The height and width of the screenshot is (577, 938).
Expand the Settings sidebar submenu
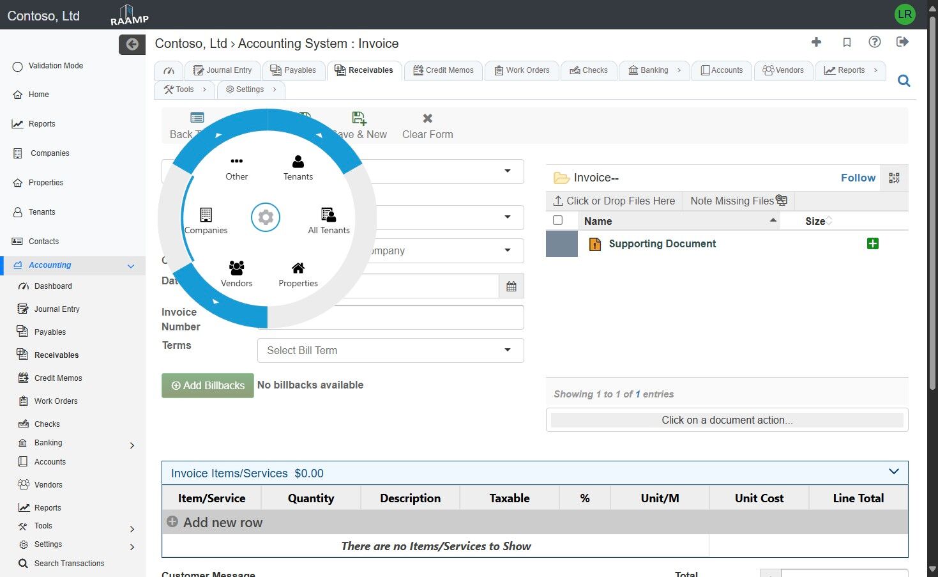[x=132, y=547]
